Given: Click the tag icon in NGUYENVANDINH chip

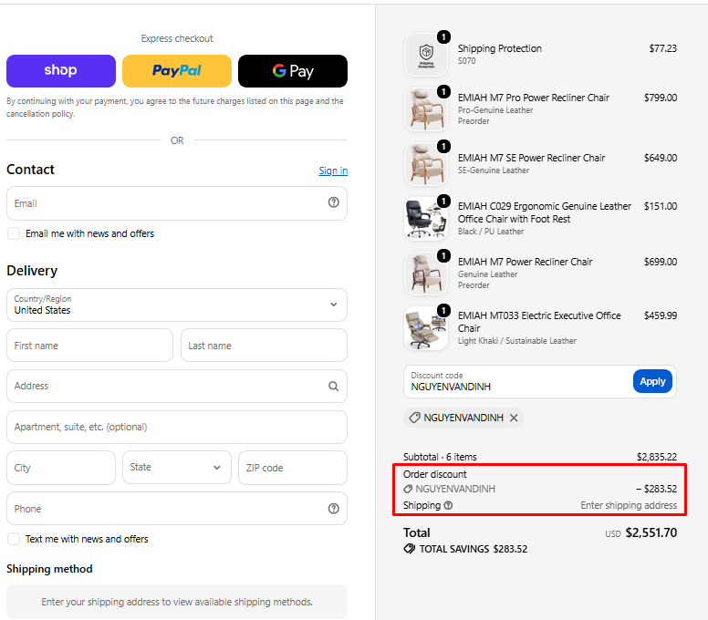Looking at the screenshot, I should pyautogui.click(x=414, y=418).
